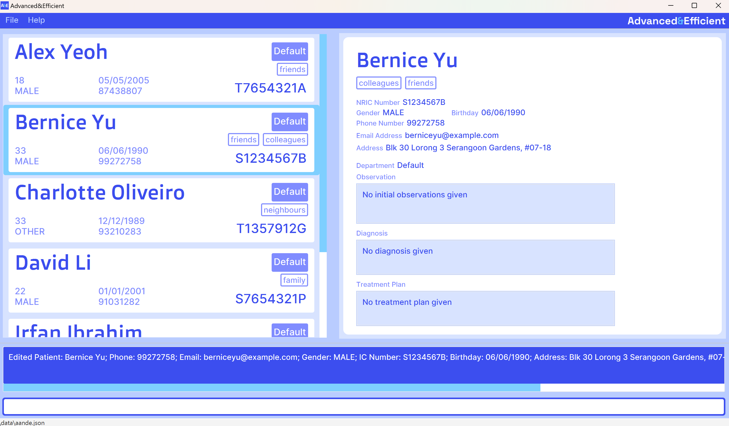Maximize the application window
Viewport: 729px width, 426px height.
(694, 5)
